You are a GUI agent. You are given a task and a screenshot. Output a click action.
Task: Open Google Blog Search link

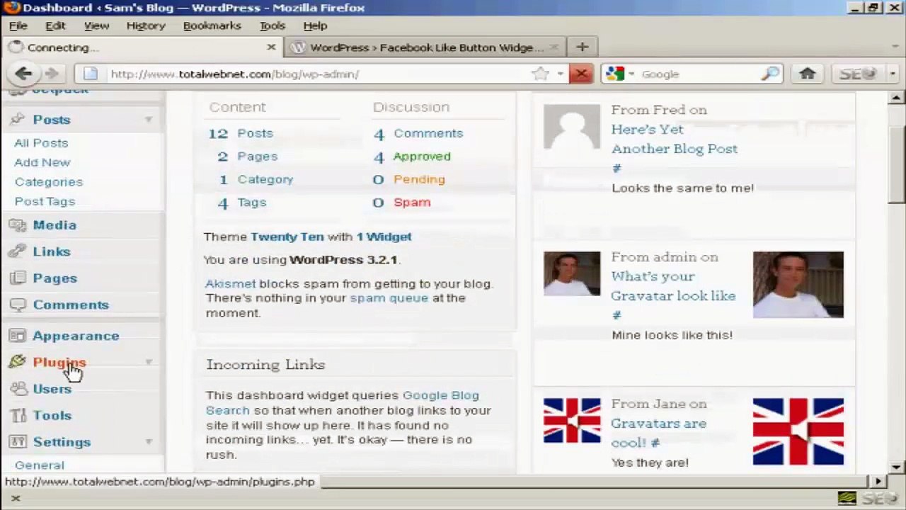point(343,402)
